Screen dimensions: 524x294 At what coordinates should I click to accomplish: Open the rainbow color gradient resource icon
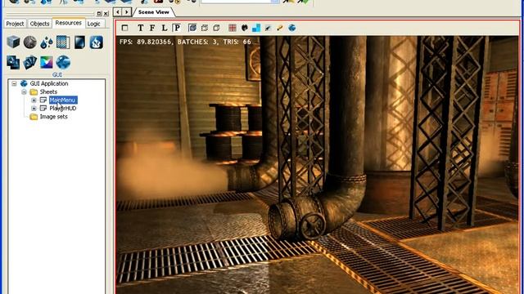[47, 62]
